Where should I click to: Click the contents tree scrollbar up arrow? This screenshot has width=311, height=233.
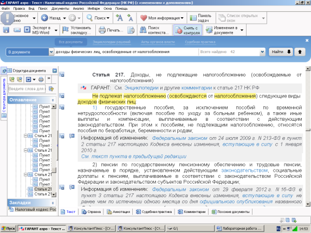coord(54,107)
